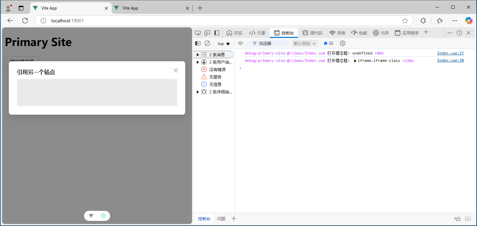The image size is (477, 226).
Task: Open the browser extensions icon
Action: pos(423,21)
